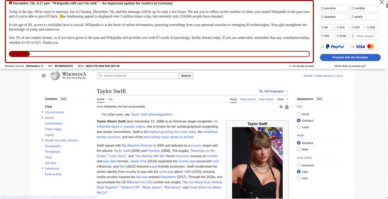
Task: Expand Life and career contents section
Action: (x=43, y=112)
